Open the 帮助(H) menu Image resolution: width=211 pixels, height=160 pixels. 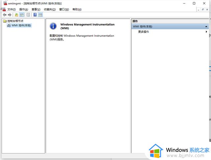coord(77,10)
